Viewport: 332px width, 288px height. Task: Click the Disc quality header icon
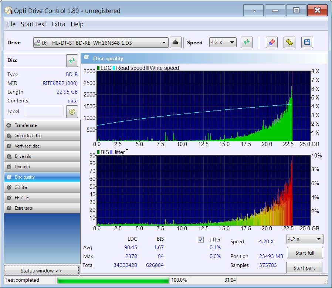(x=87, y=57)
